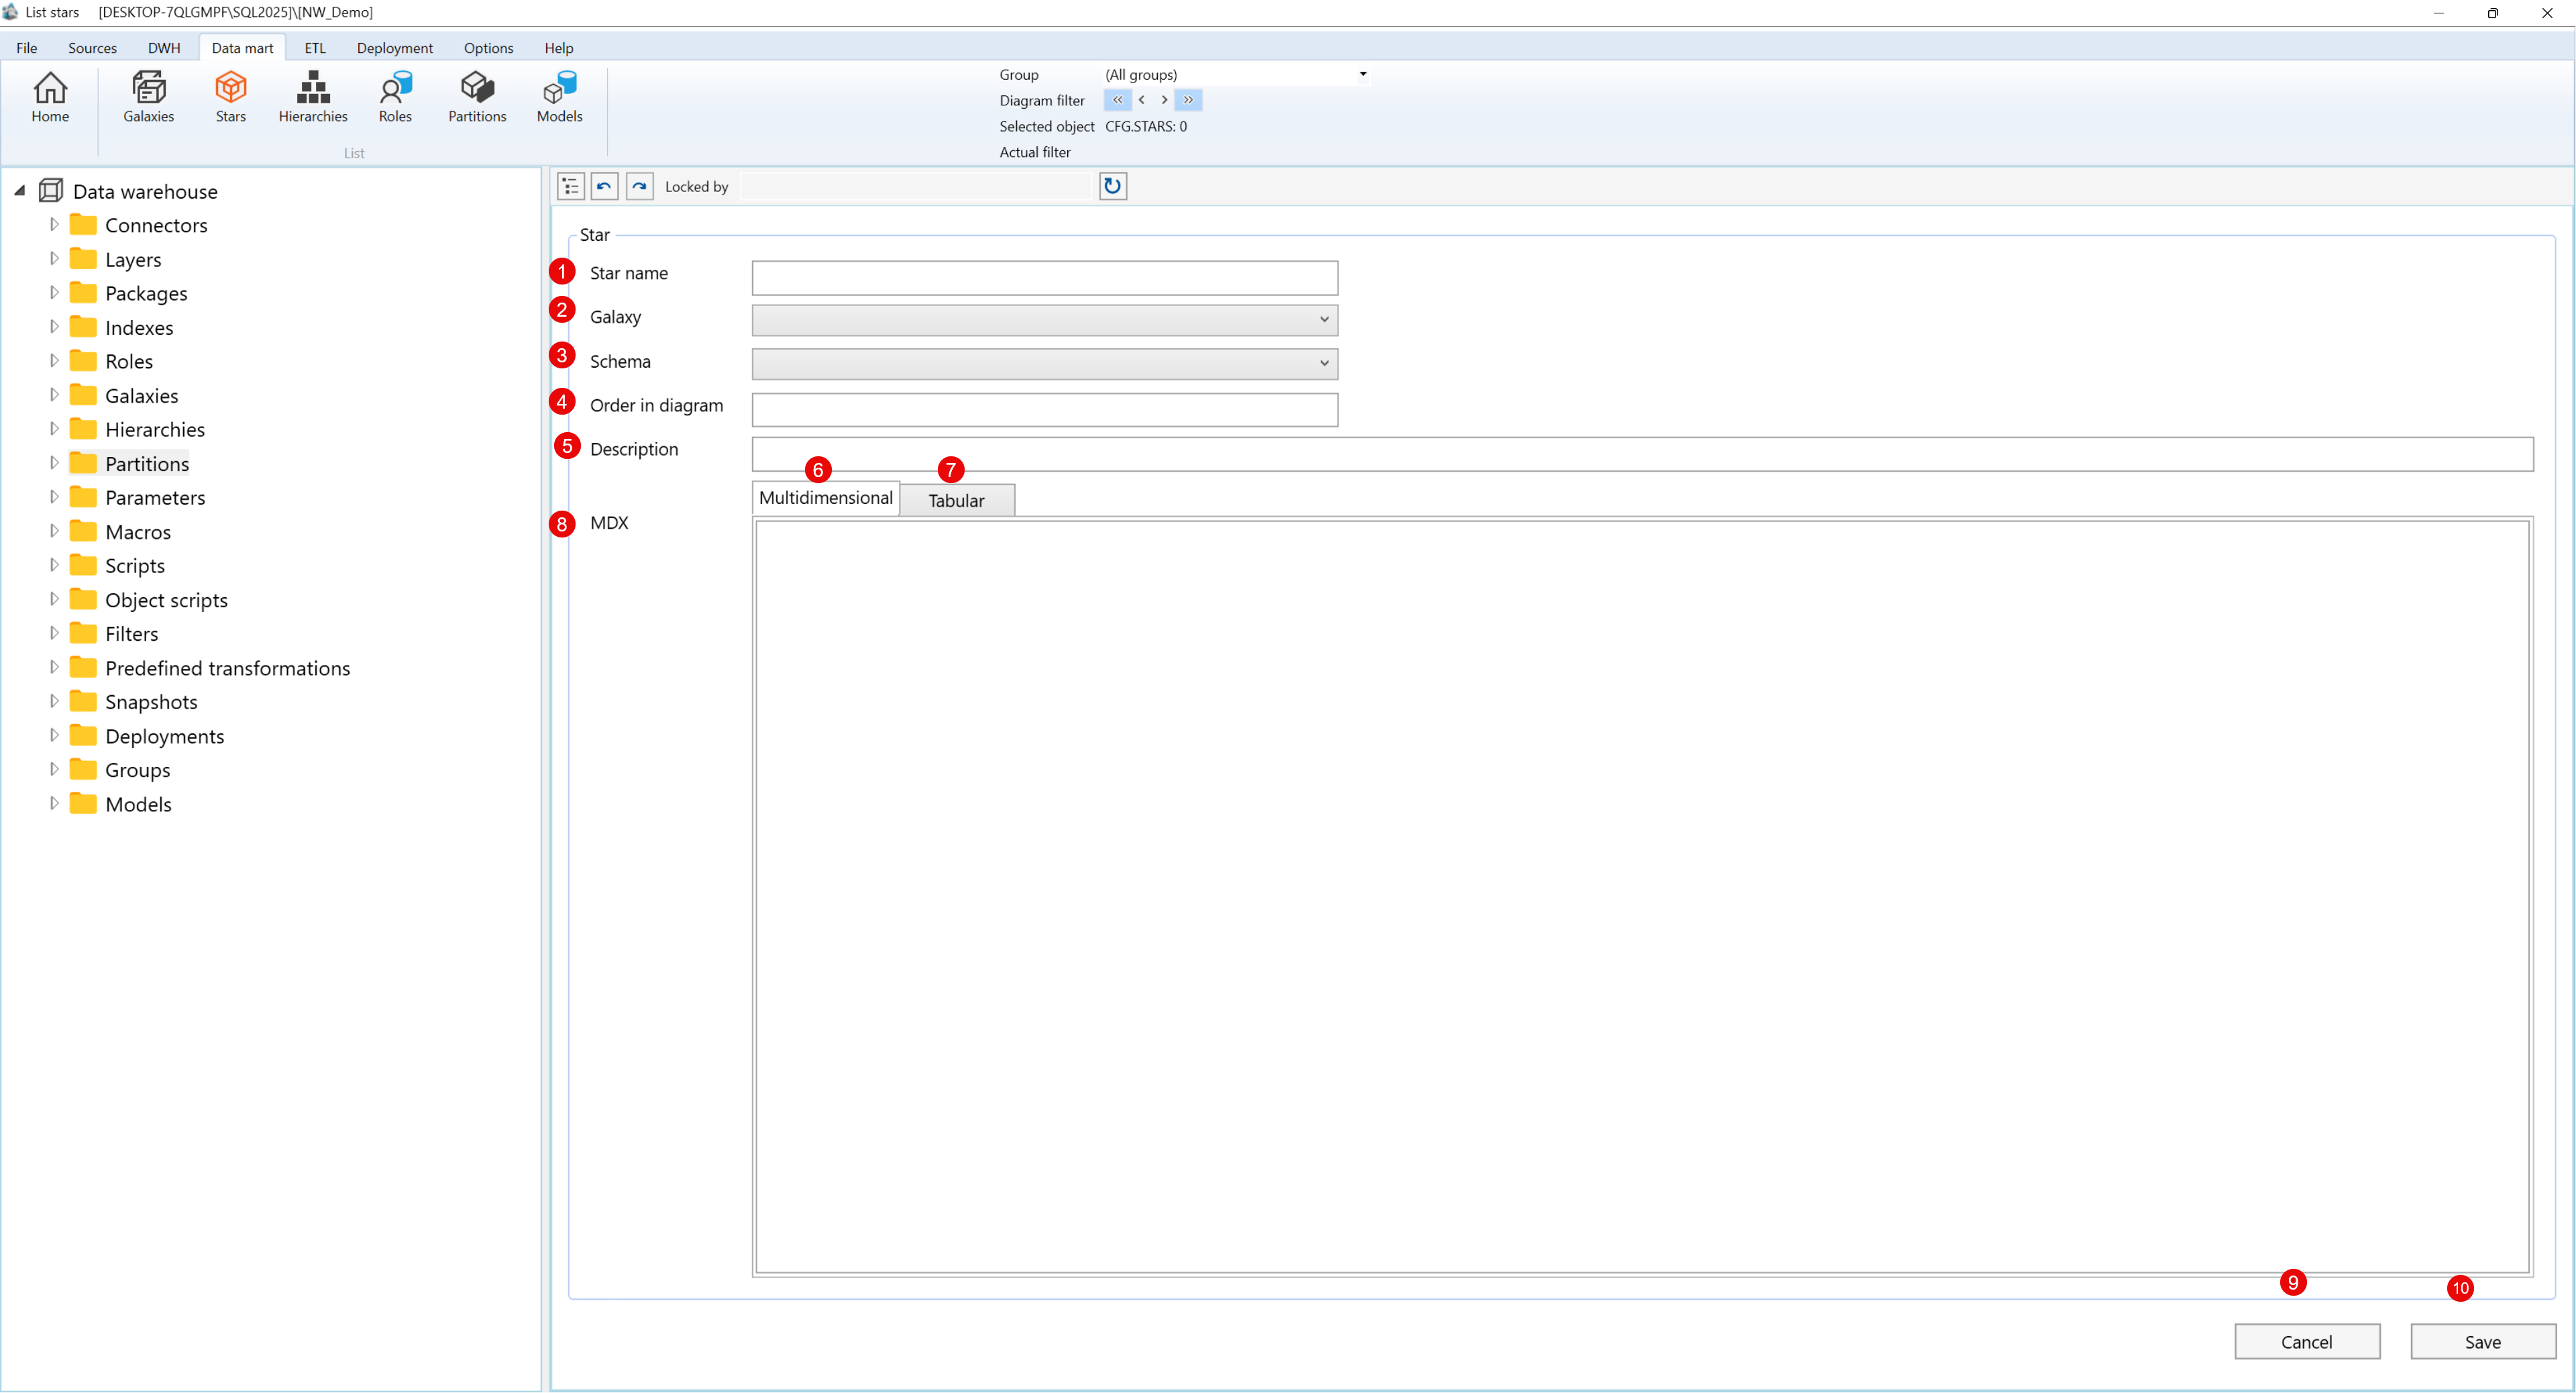Click into the Star name field
2576x1393 pixels.
(1044, 278)
